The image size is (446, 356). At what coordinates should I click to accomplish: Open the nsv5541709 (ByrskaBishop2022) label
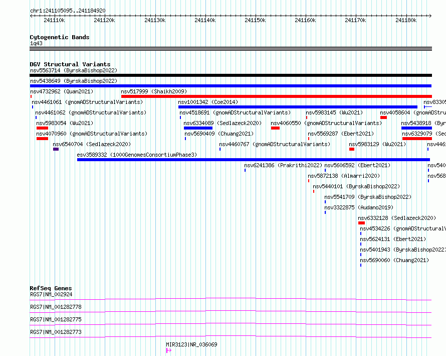tap(368, 197)
